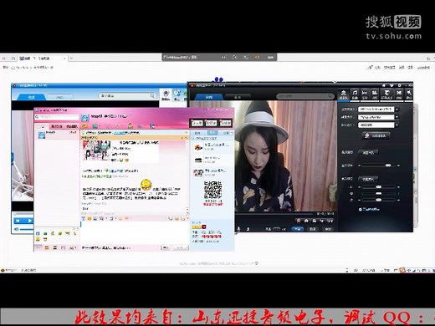Click the play button in blue player

(x=29, y=221)
